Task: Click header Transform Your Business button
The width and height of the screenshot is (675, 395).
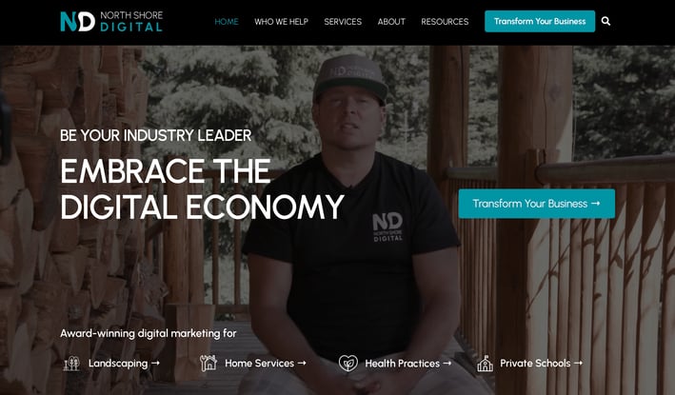Action: pos(540,21)
